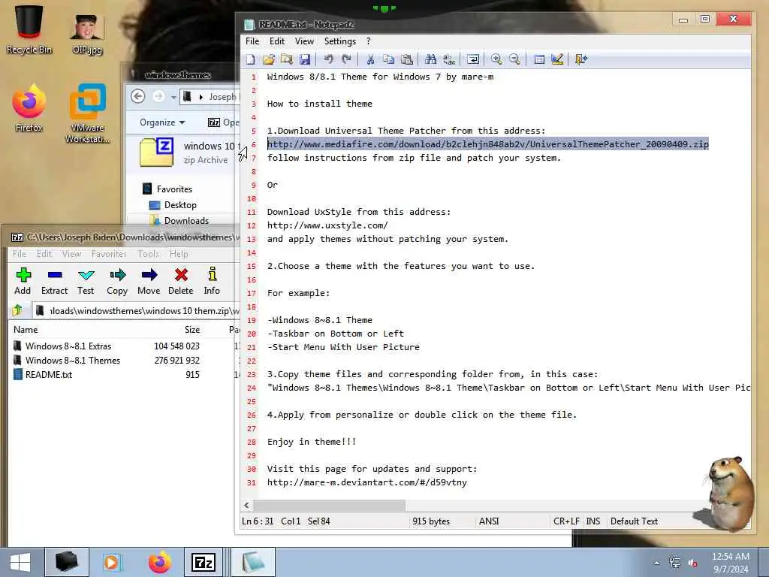Click the scroll left arrow in Notepad2
Screen dimensions: 769x577
click(246, 505)
